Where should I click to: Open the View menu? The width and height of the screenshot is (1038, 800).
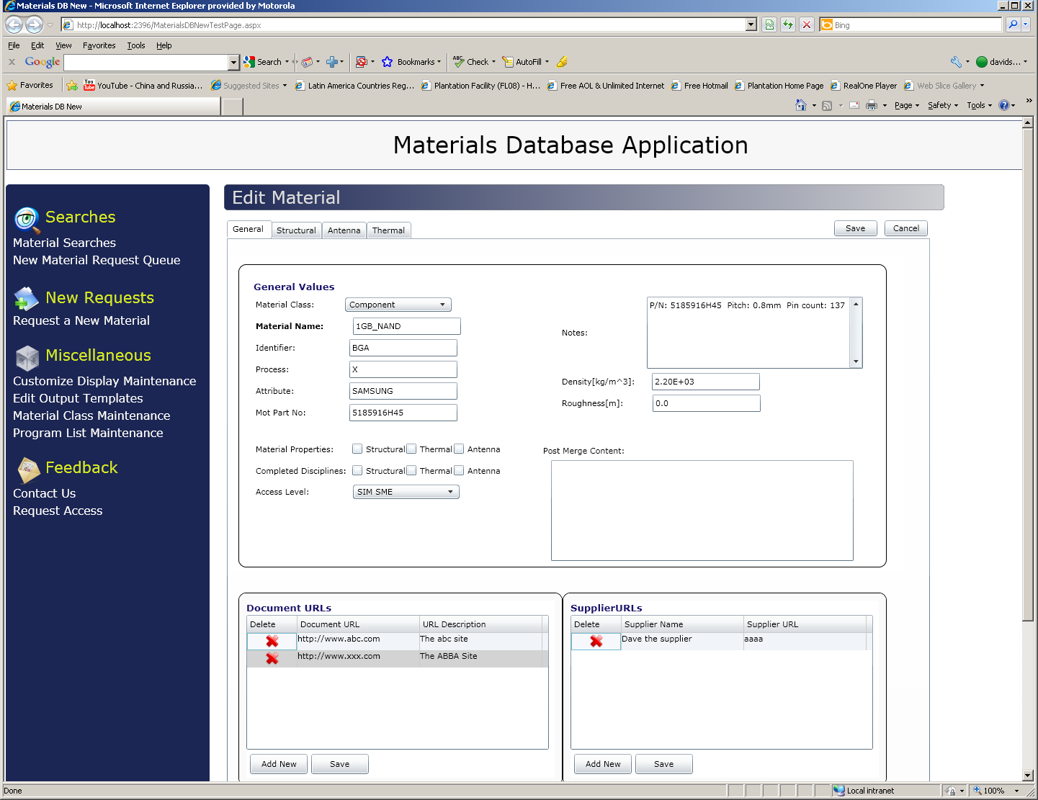coord(63,45)
